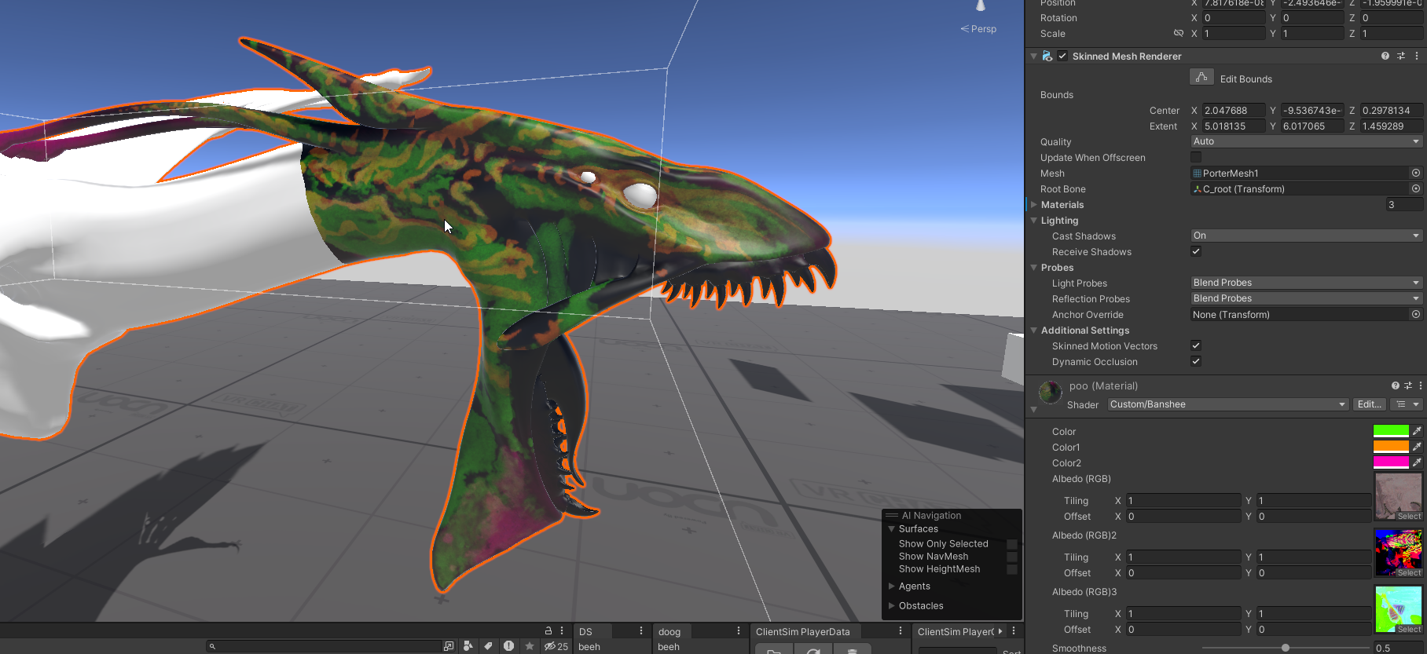This screenshot has height=654, width=1427.
Task: Toggle the Scale constrain proportions link icon
Action: [x=1178, y=34]
